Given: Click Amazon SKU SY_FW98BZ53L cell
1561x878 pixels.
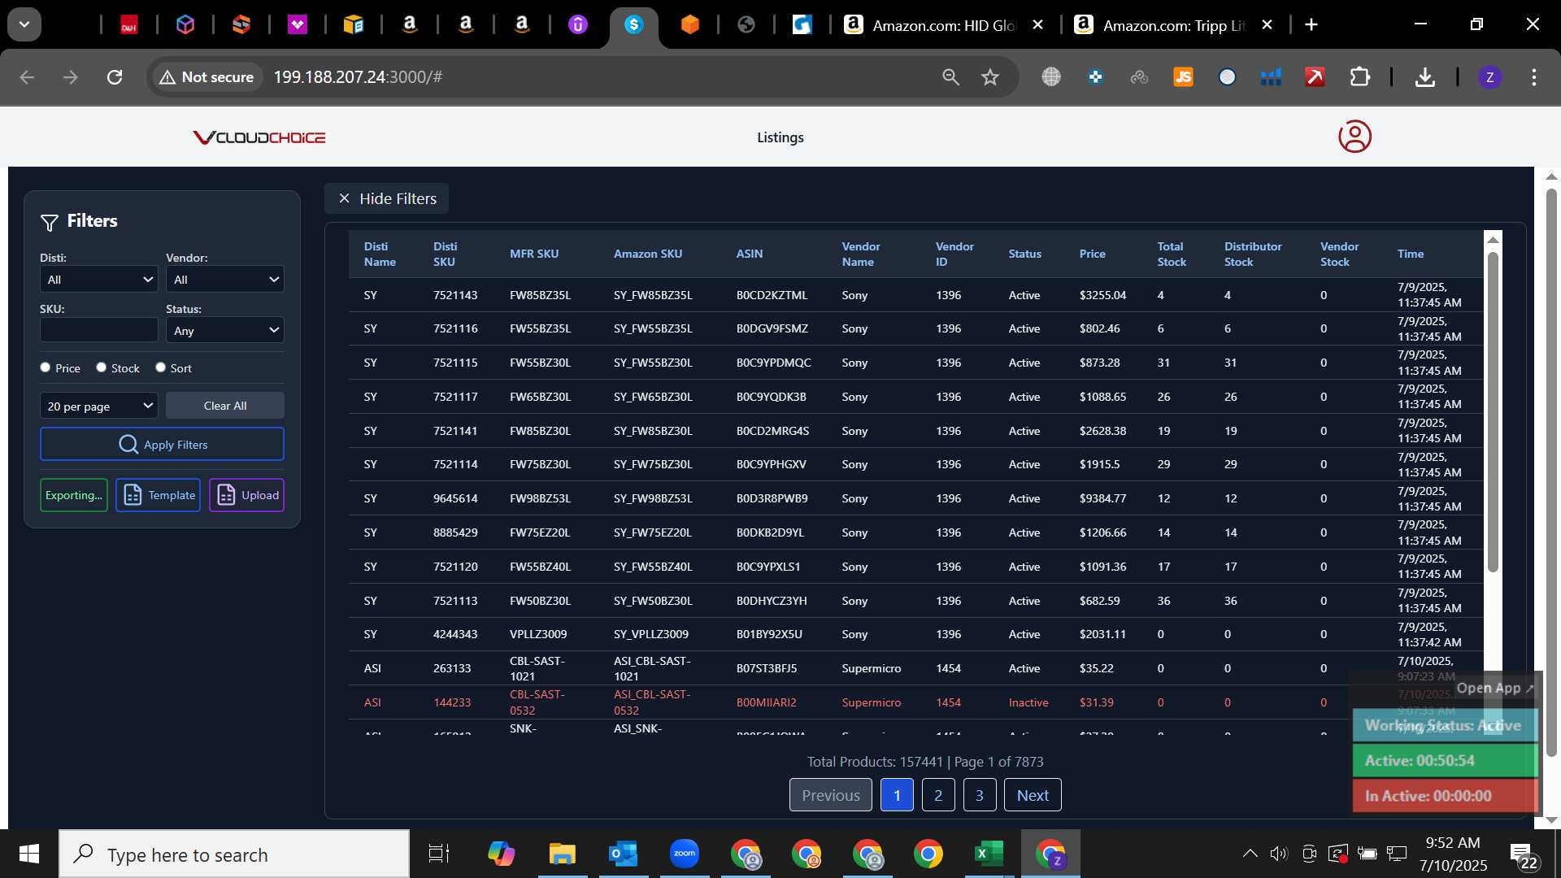Looking at the screenshot, I should pos(653,498).
